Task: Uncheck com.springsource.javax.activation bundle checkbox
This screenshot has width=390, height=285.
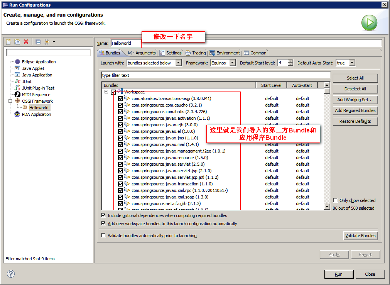Action: (x=120, y=118)
